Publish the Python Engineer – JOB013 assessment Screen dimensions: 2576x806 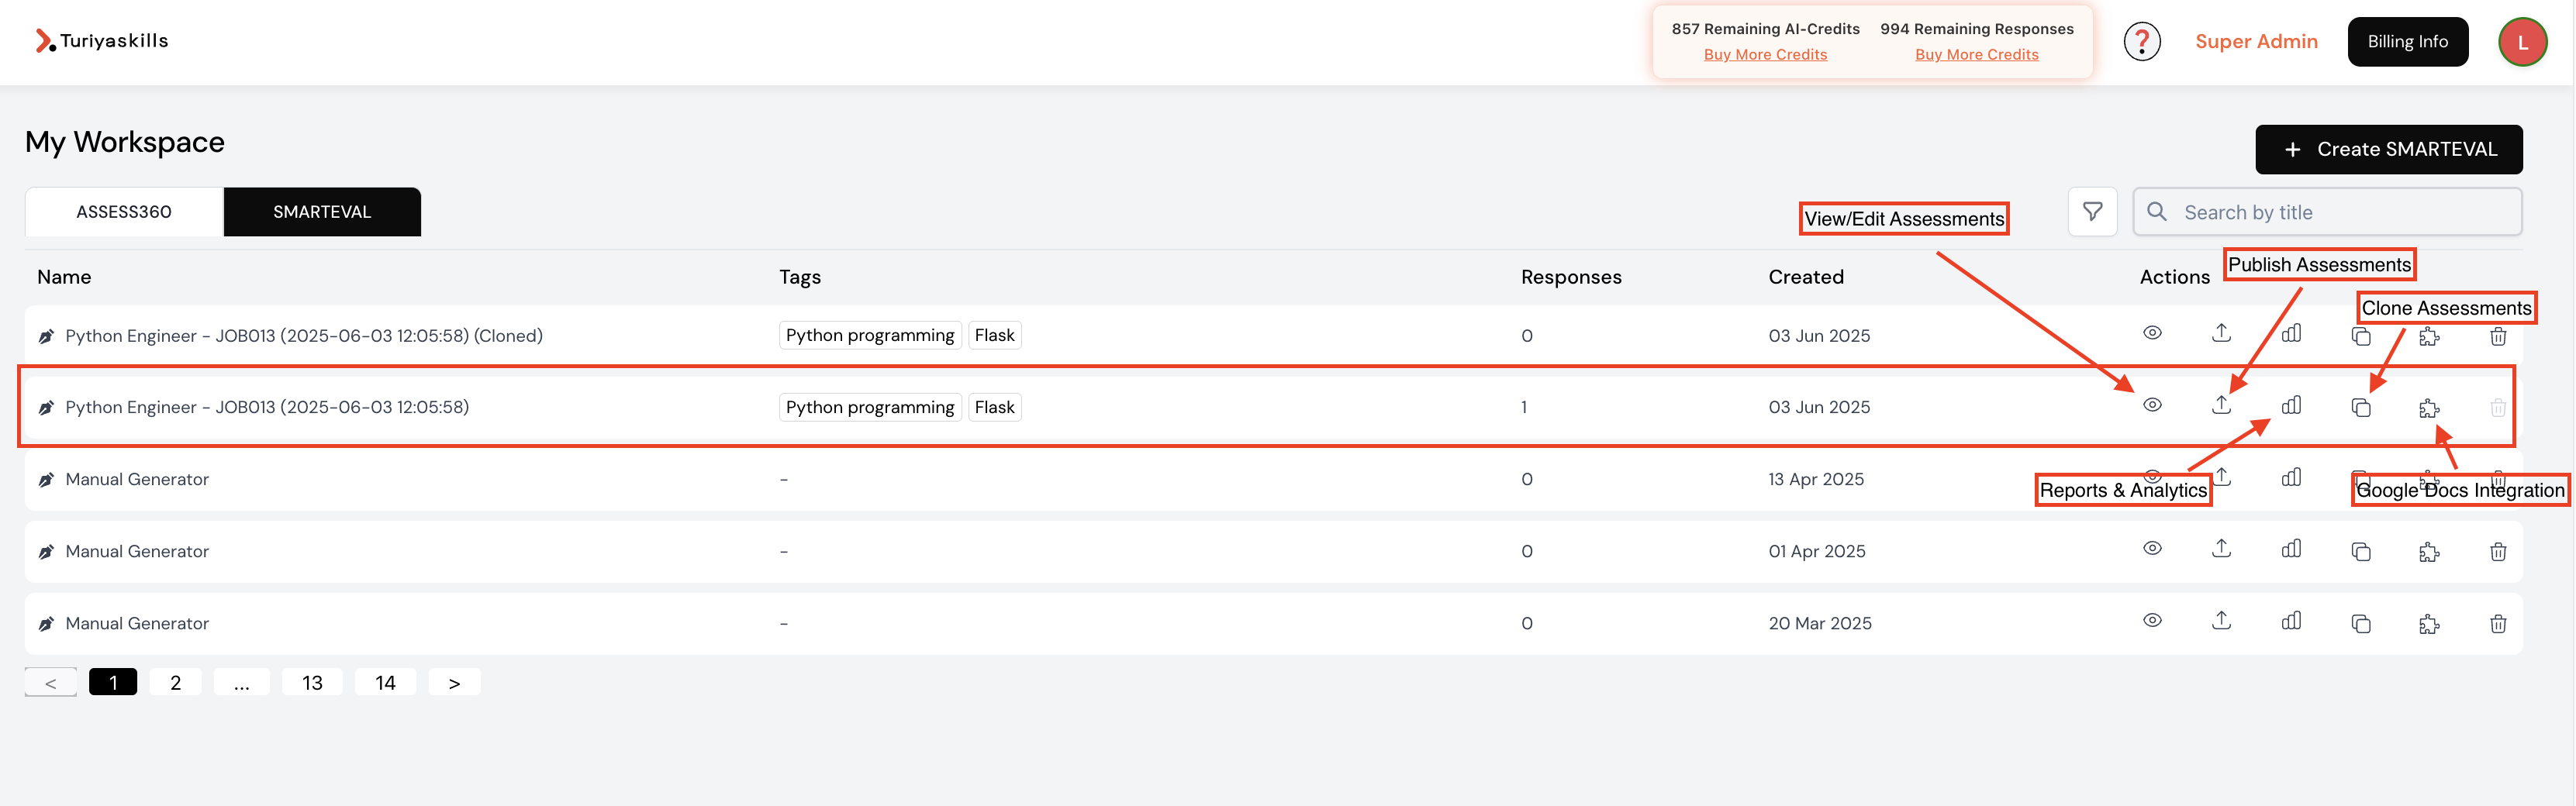point(2221,405)
